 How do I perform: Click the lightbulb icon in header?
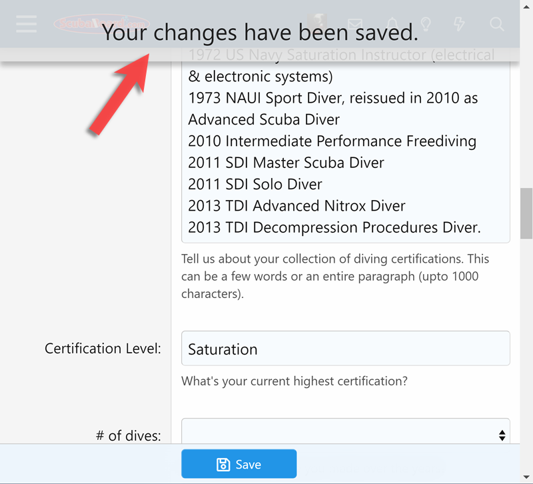point(426,24)
